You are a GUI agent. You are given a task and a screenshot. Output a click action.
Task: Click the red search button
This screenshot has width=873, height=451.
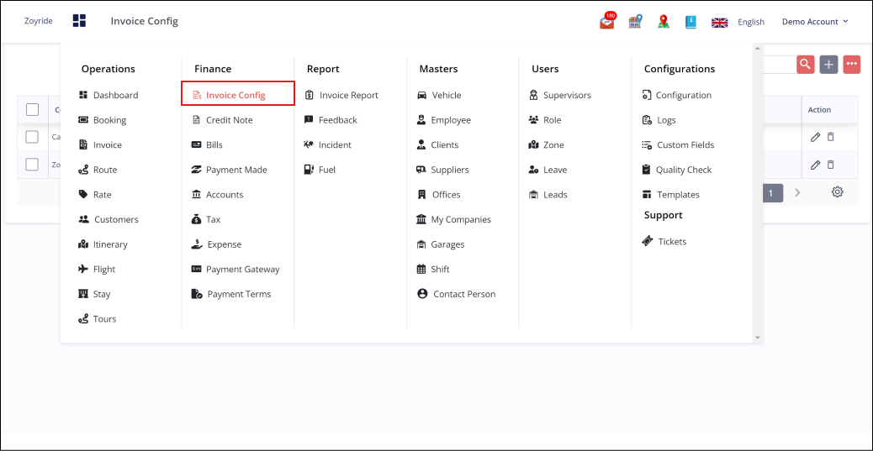[x=805, y=65]
